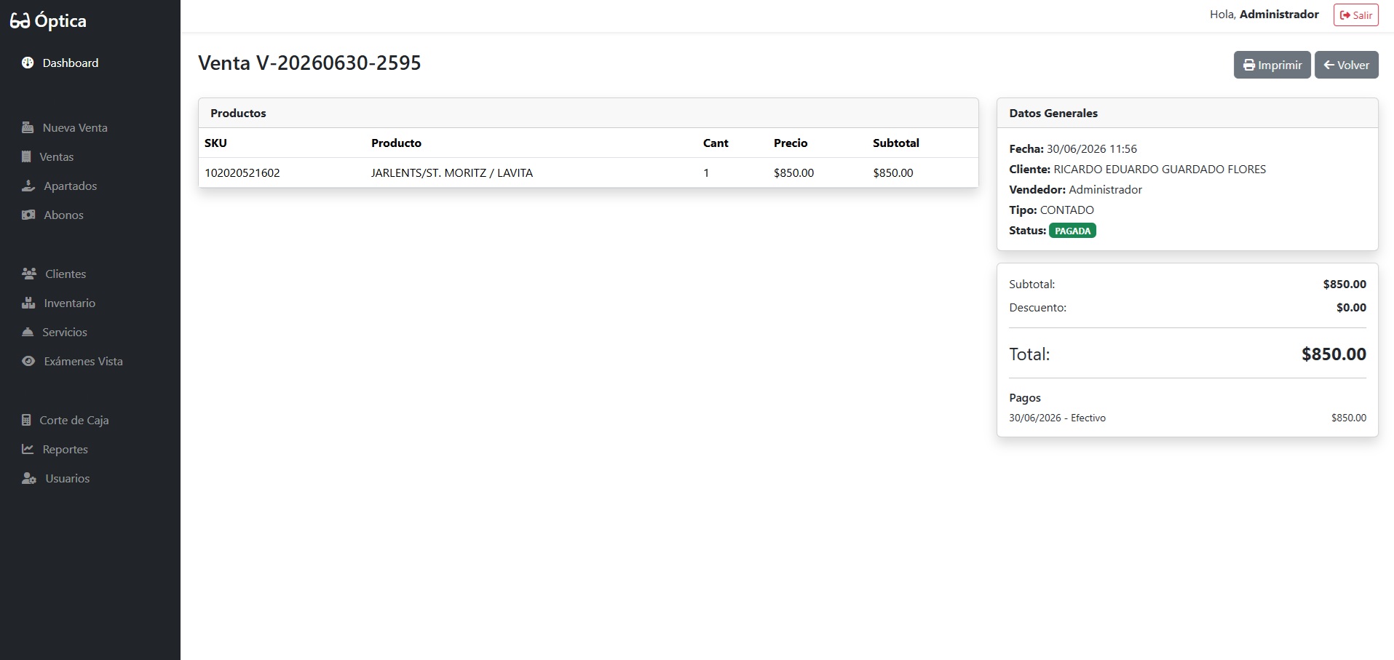Click the Apartados hand-holding icon
The height and width of the screenshot is (660, 1394).
[x=28, y=186]
